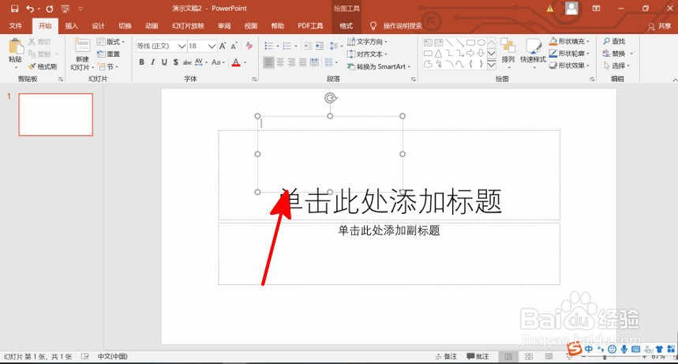The height and width of the screenshot is (364, 678).
Task: Reset slide with 重置 button
Action: [109, 54]
